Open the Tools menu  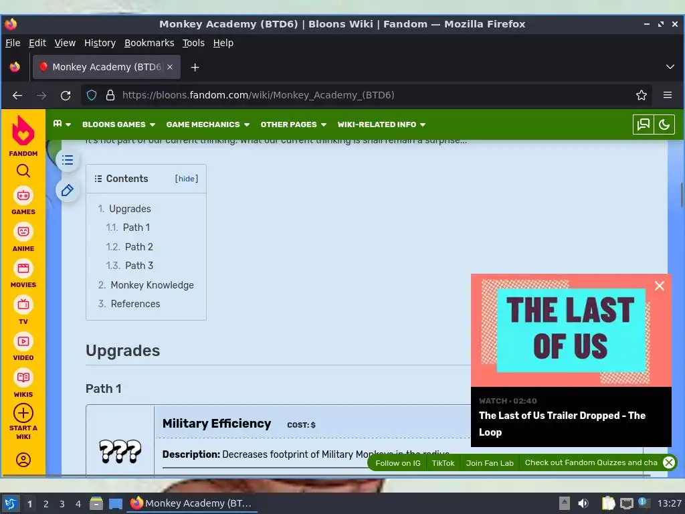(193, 43)
